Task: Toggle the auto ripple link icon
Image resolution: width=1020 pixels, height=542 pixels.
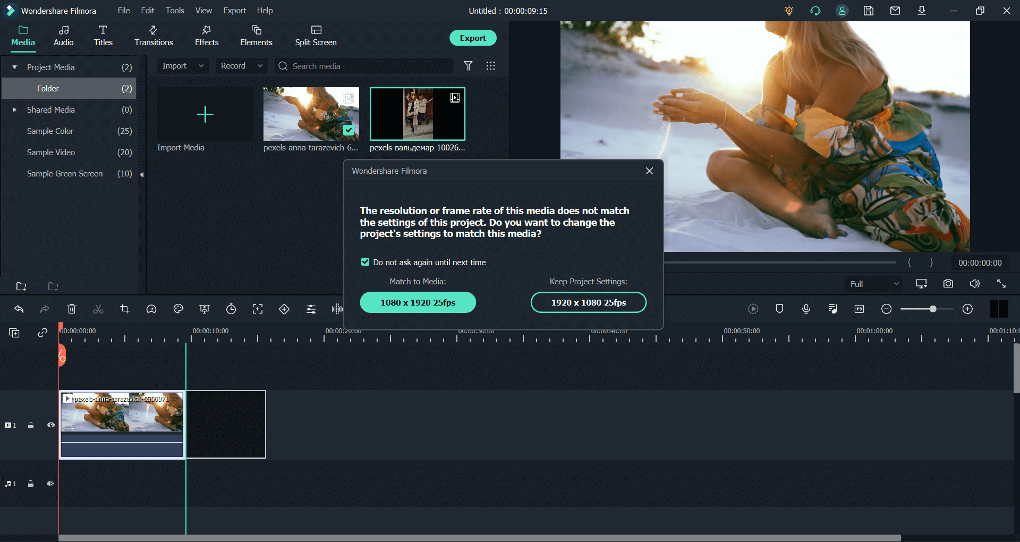Action: point(42,333)
